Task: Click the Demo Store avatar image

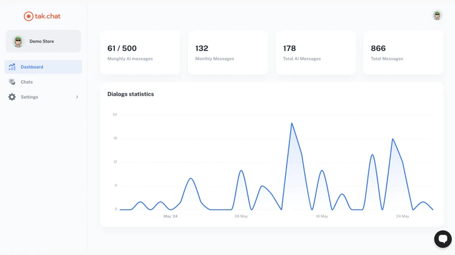Action: tap(18, 41)
